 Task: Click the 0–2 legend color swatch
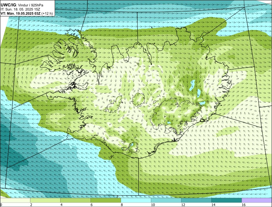click(x=15, y=200)
